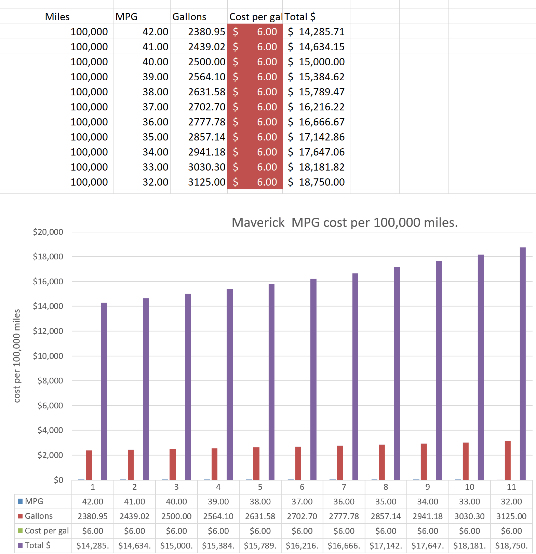The image size is (536, 554).
Task: Click 2631.58 in the chart data table Gallons row
Action: click(x=260, y=516)
